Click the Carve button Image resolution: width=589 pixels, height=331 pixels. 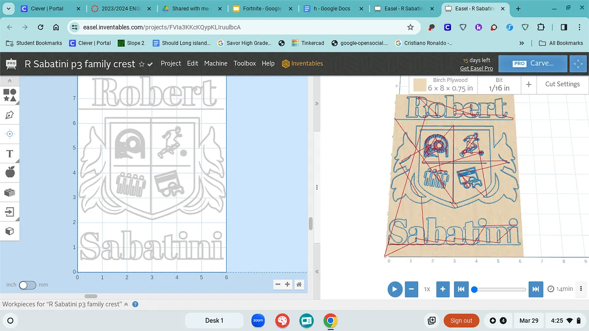coord(533,64)
